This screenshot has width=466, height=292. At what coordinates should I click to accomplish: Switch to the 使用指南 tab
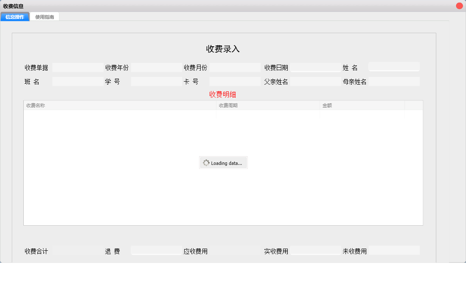(45, 17)
